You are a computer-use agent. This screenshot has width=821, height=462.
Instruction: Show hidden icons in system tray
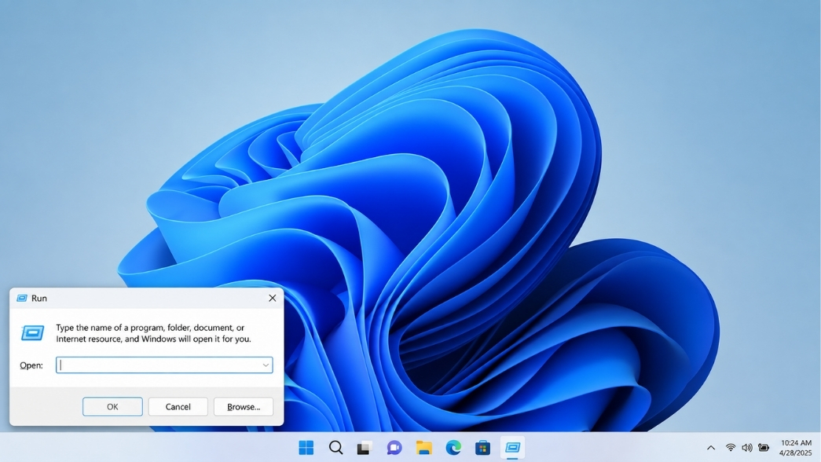710,448
